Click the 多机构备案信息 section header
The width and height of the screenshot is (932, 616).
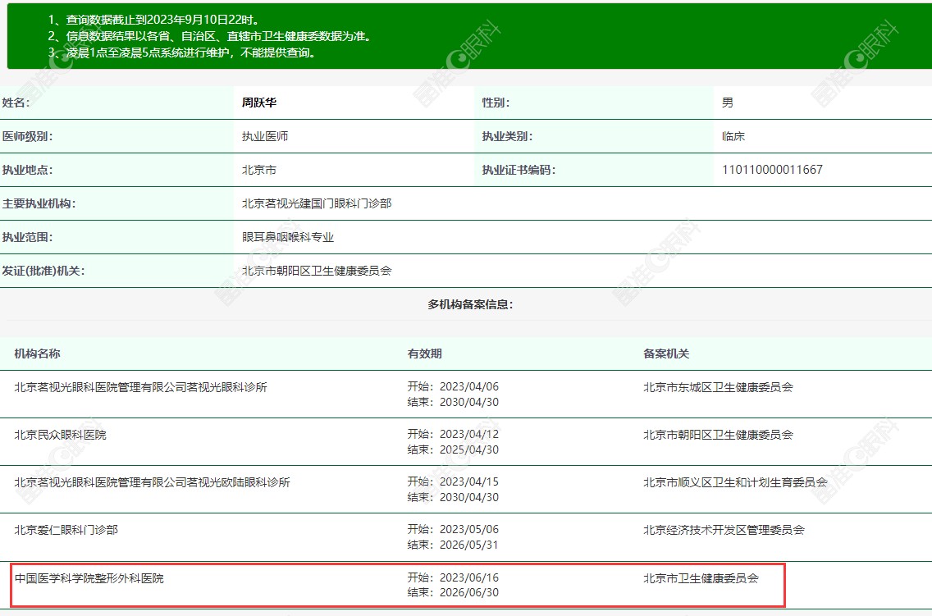(470, 304)
